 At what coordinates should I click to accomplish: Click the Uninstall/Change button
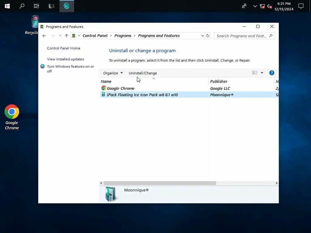point(143,73)
